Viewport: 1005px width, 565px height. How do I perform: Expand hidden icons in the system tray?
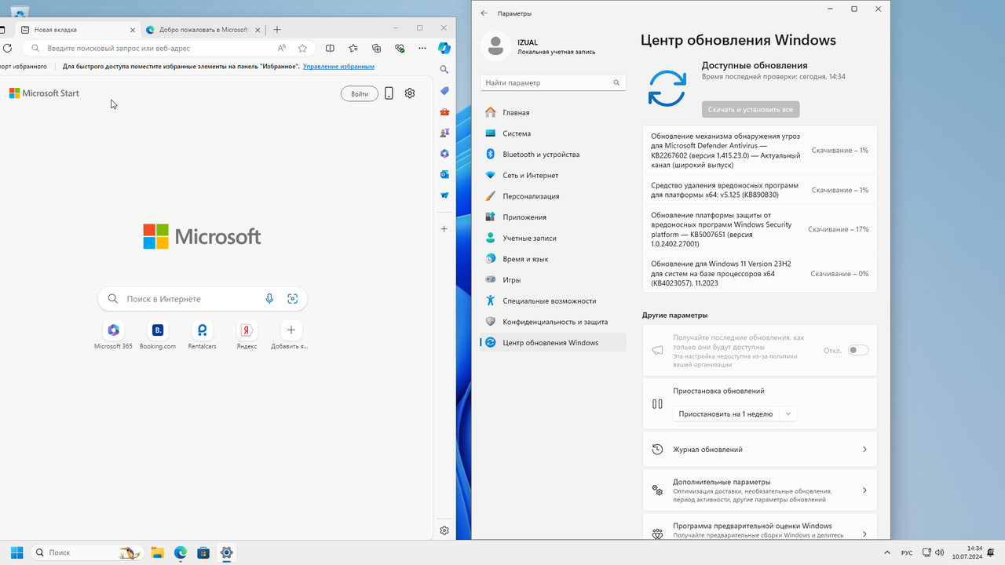886,552
